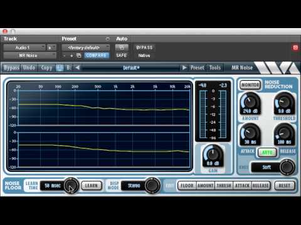Open the Audio 1 track selector
The height and width of the screenshot is (225, 301).
pos(24,47)
